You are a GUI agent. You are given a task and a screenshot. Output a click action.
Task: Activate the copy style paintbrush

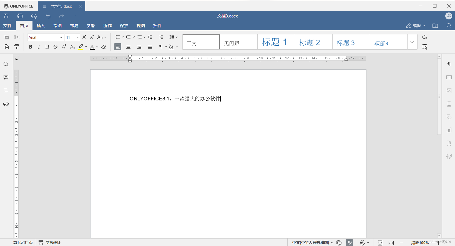click(x=17, y=47)
